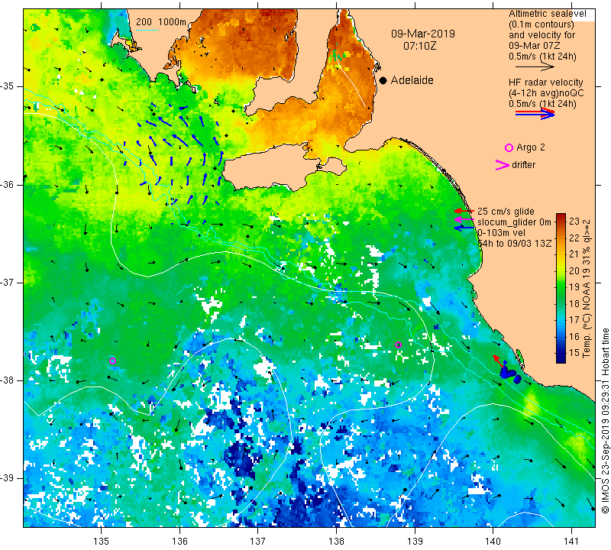
Task: Click the 'Argo 2' legend label
Action: 530,147
